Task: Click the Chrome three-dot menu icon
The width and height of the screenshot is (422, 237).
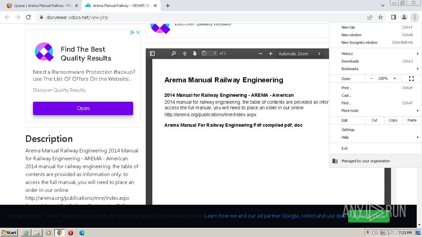Action: click(x=415, y=17)
